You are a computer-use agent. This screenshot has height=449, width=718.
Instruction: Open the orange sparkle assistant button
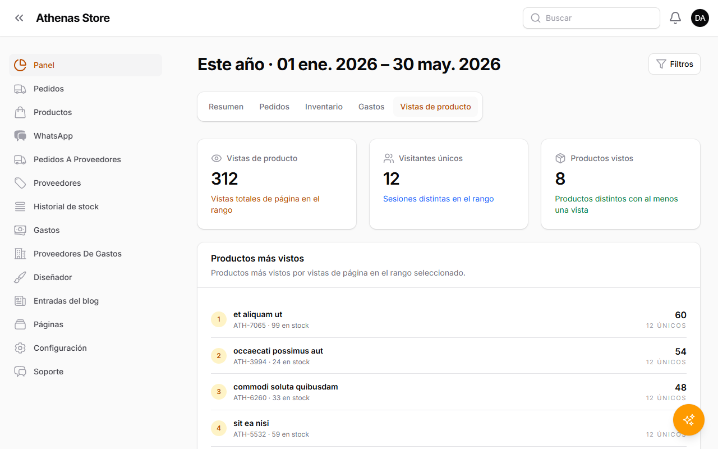click(x=689, y=420)
